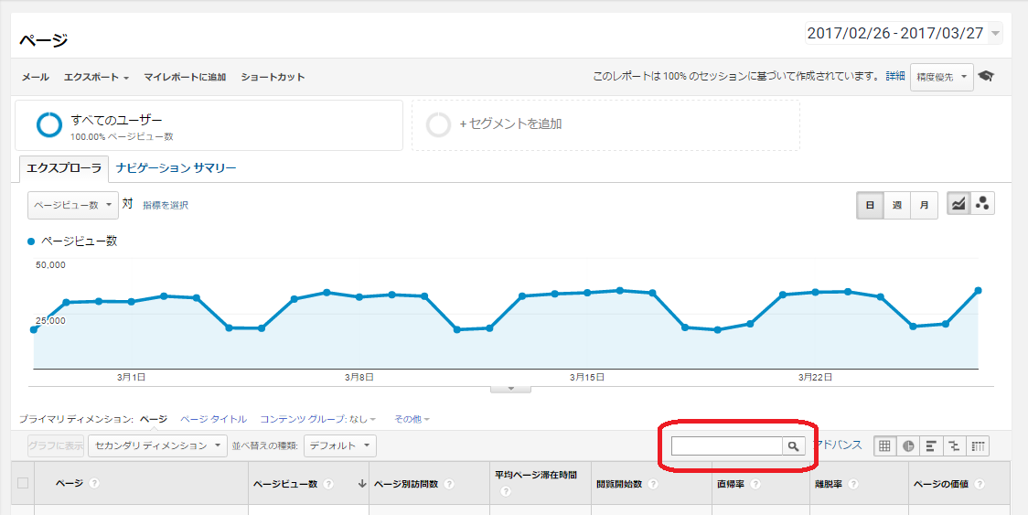Open the エクスポート menu
This screenshot has height=515, width=1028.
(x=96, y=78)
